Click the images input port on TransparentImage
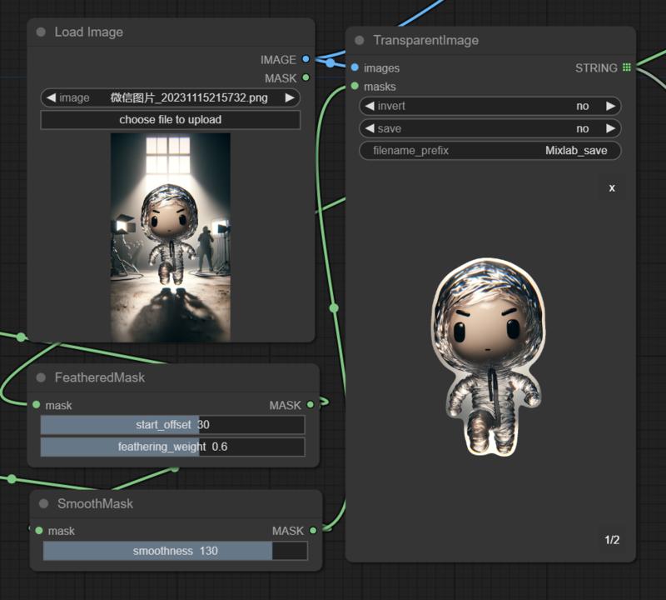Viewport: 666px width, 600px height. tap(355, 67)
